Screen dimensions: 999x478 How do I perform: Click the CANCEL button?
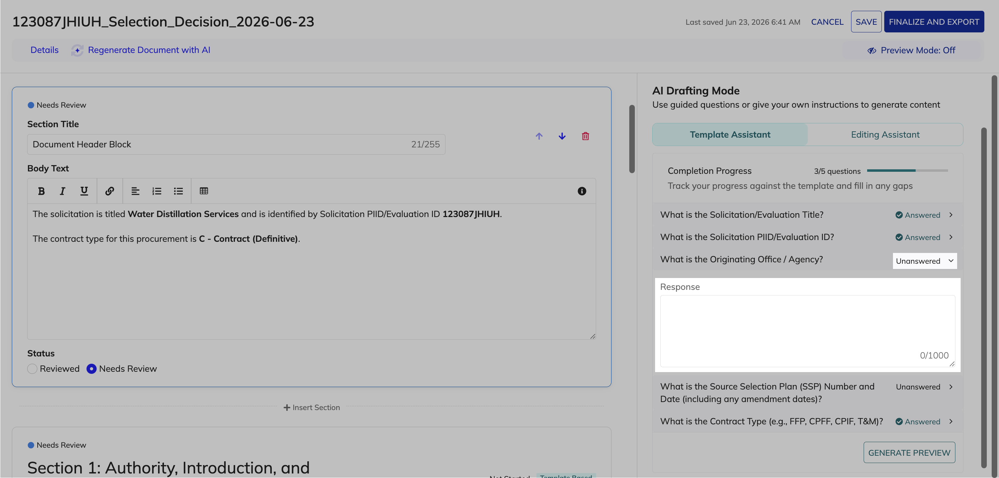click(827, 22)
